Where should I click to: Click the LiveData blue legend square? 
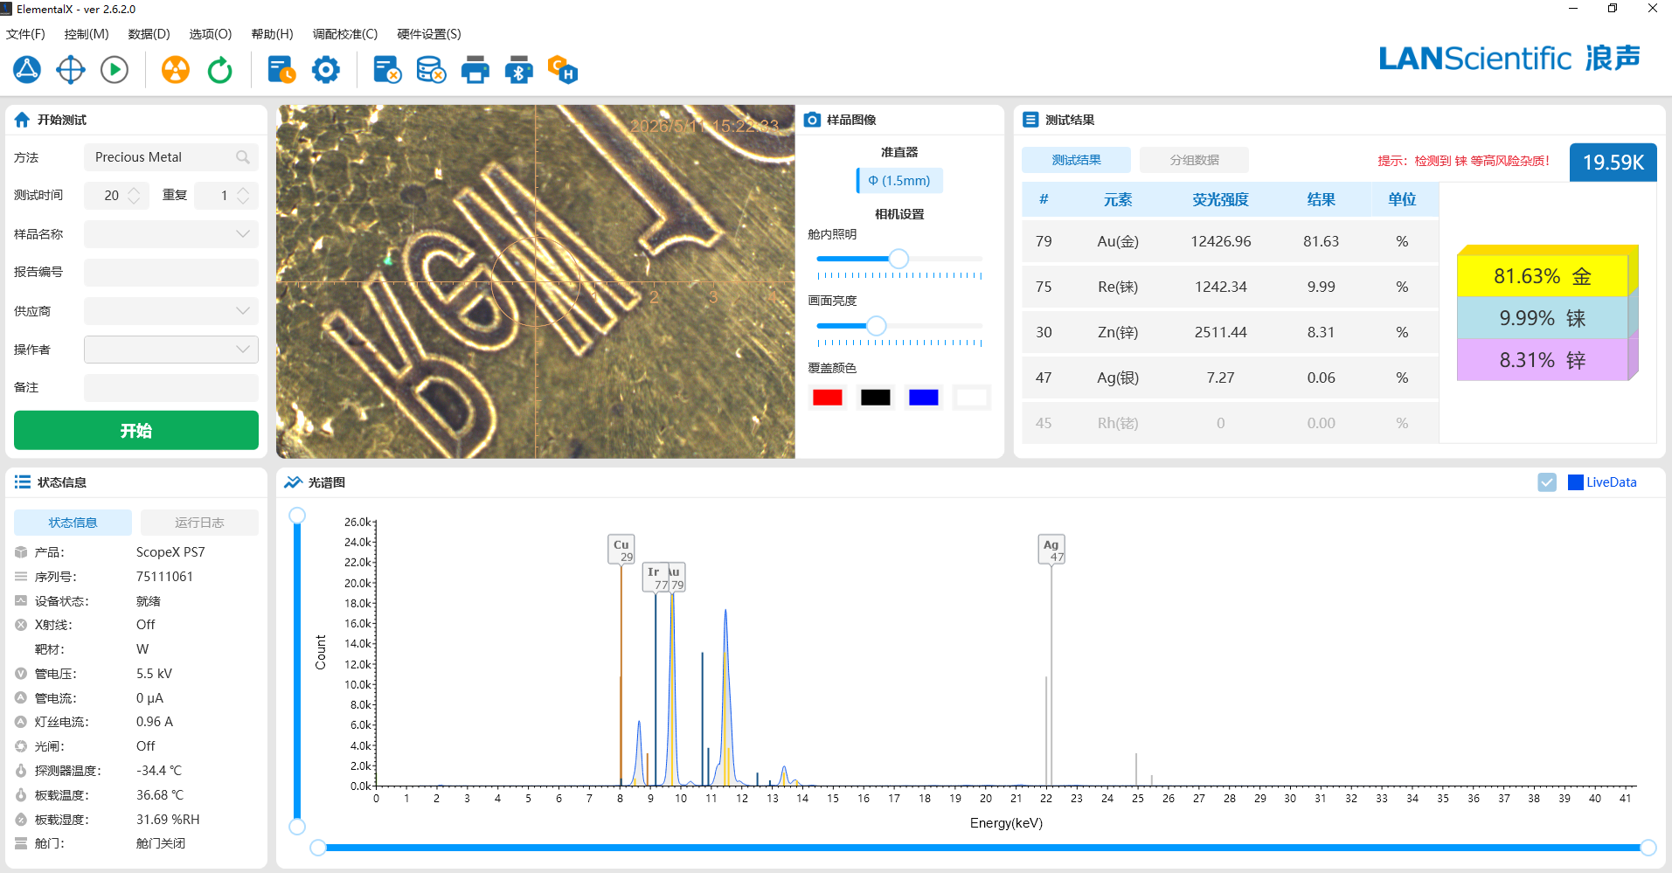1576,482
